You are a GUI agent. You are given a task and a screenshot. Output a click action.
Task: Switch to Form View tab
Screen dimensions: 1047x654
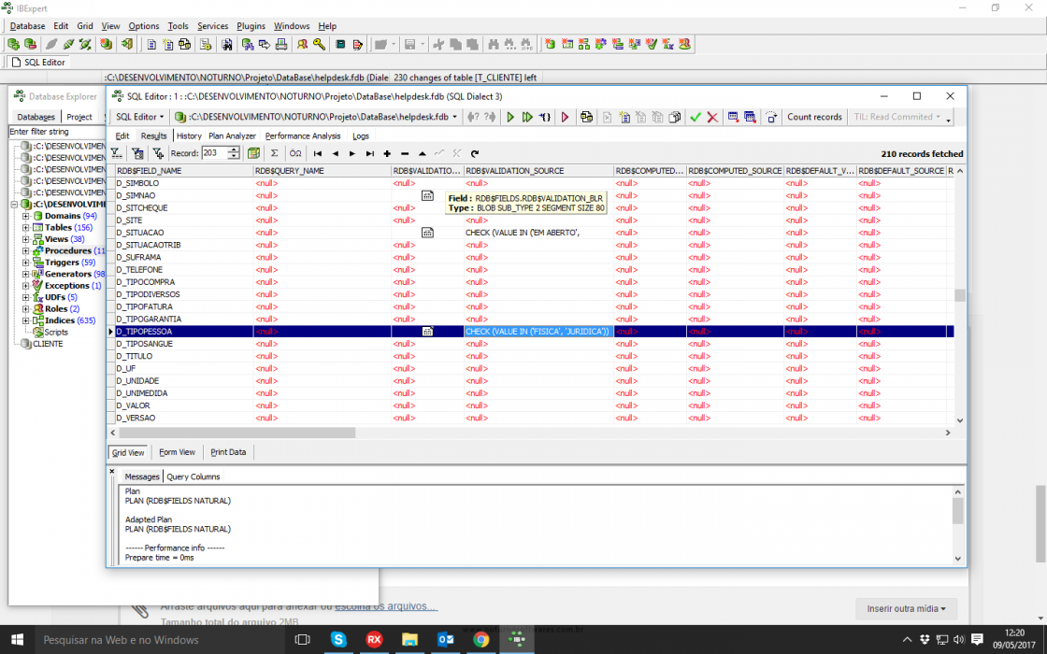[177, 452]
